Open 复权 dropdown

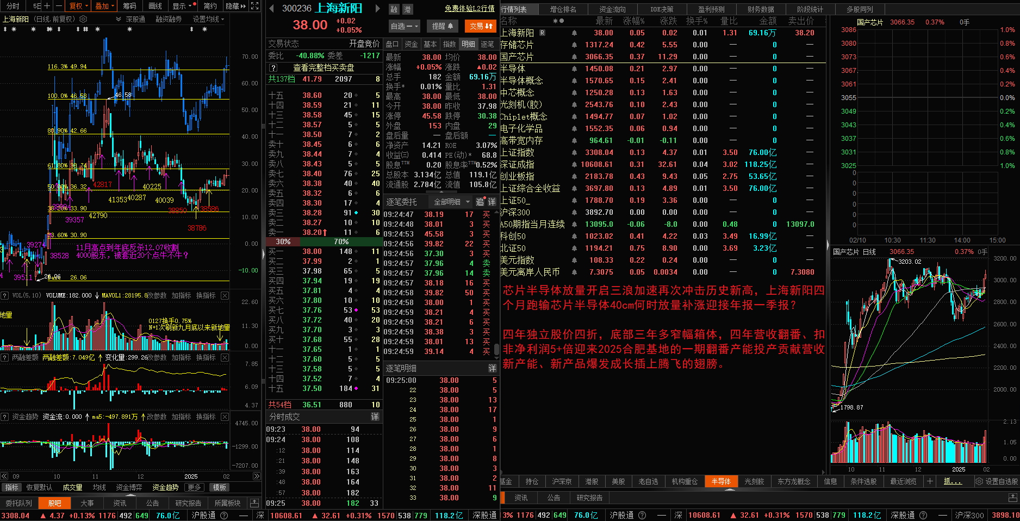[x=78, y=6]
